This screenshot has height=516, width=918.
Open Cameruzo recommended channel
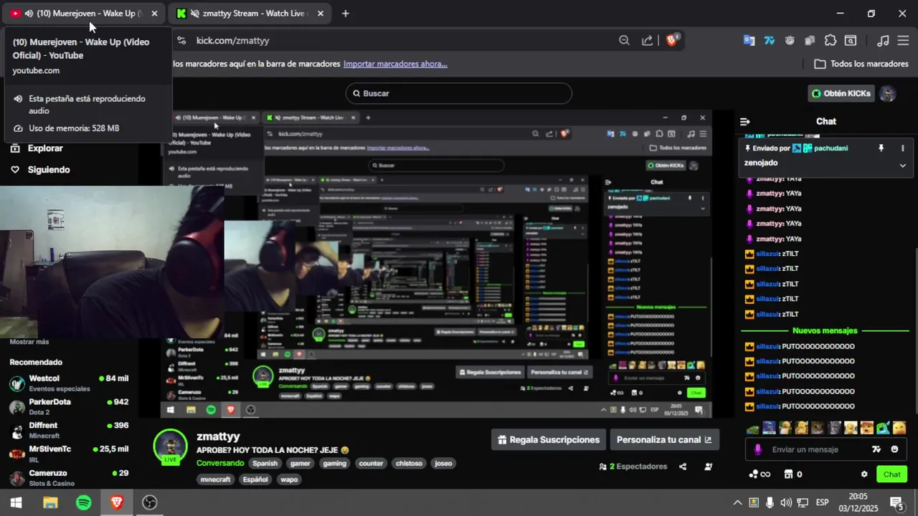click(68, 478)
